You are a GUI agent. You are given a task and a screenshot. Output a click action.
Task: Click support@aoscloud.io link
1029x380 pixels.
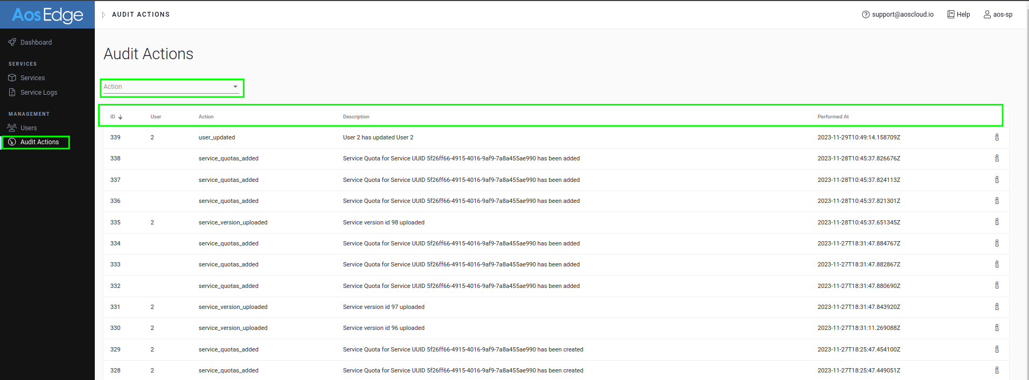pyautogui.click(x=902, y=15)
